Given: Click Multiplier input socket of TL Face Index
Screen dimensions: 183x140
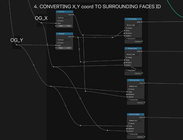Looking at the screenshot, I should tap(125, 33).
